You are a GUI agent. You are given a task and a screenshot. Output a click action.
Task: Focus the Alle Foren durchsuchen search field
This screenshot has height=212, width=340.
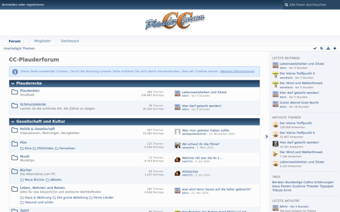point(311,5)
